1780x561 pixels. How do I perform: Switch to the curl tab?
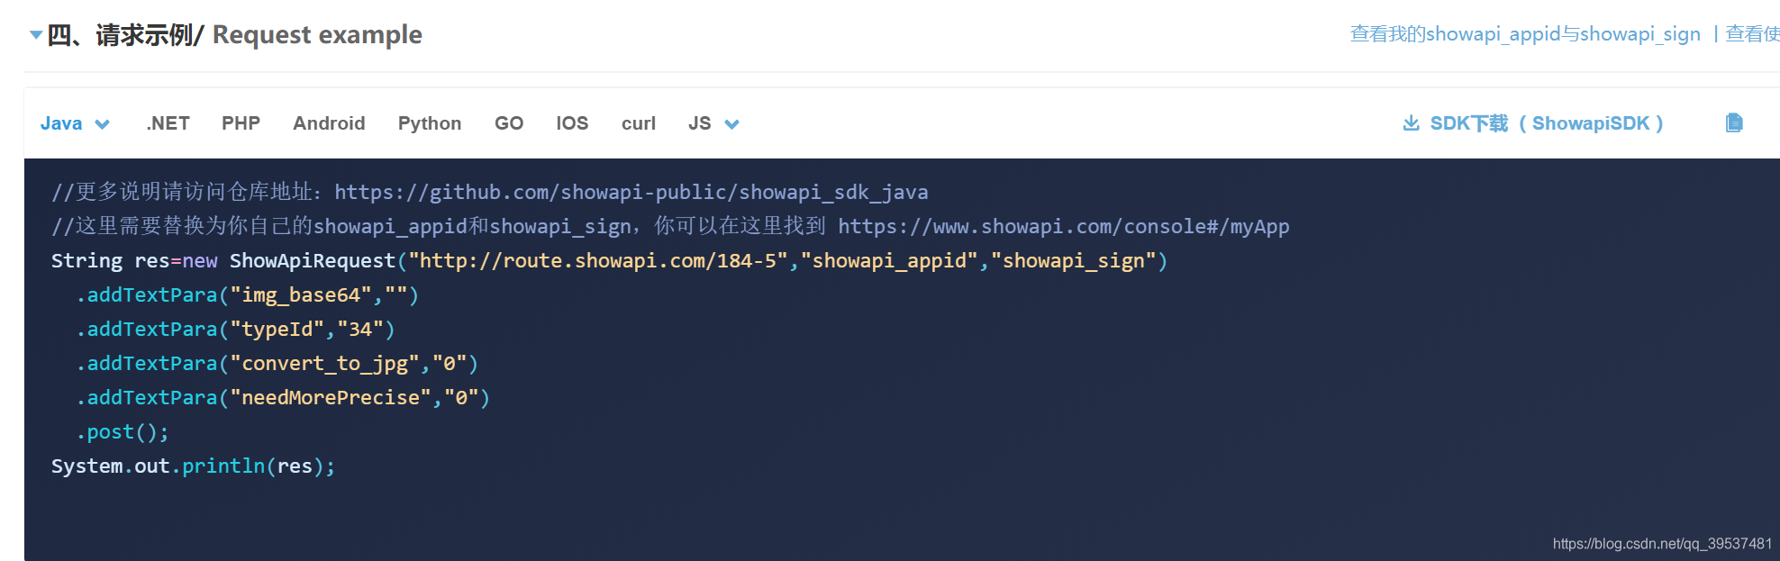coord(639,123)
